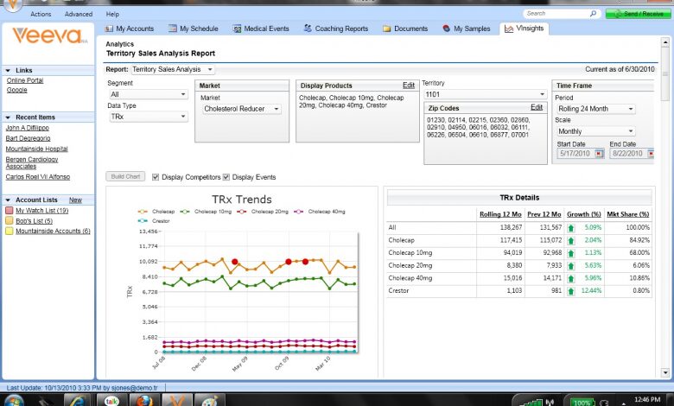Open Mountainside Accounts (6) list

coord(53,232)
